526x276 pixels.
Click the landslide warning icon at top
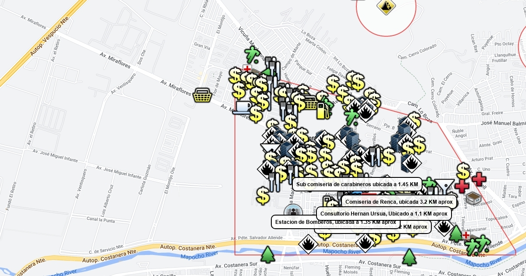[x=386, y=6]
